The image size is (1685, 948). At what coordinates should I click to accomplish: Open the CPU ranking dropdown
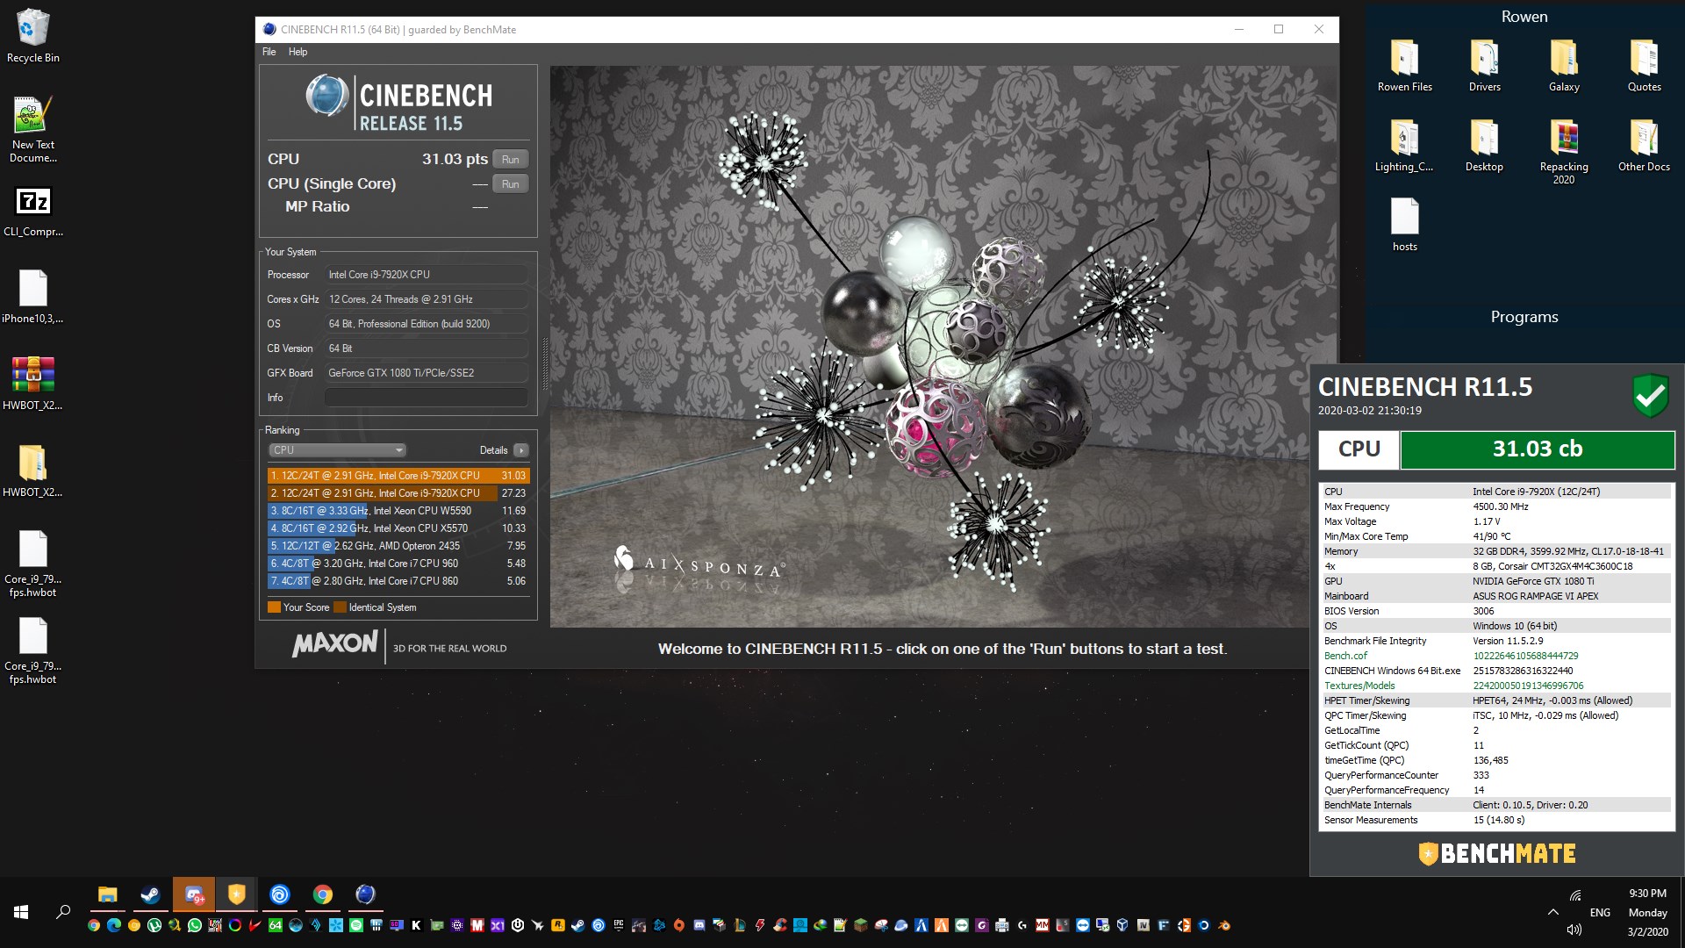pos(337,450)
